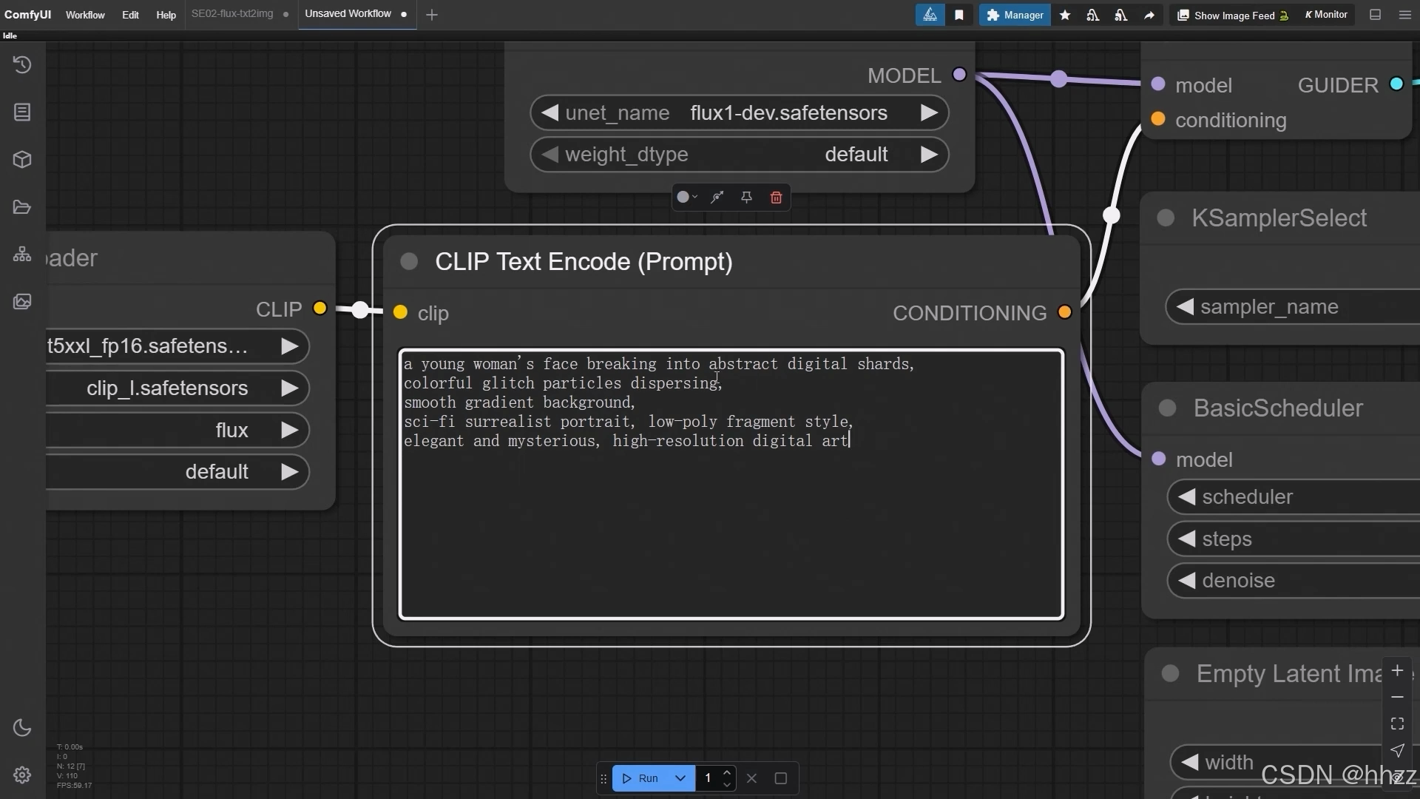Click the Run button
Image resolution: width=1420 pixels, height=799 pixels.
[641, 778]
